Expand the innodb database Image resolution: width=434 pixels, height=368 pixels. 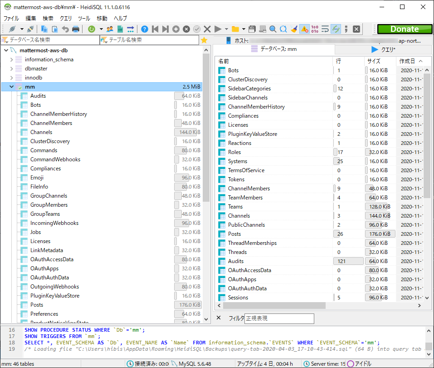tap(11, 78)
